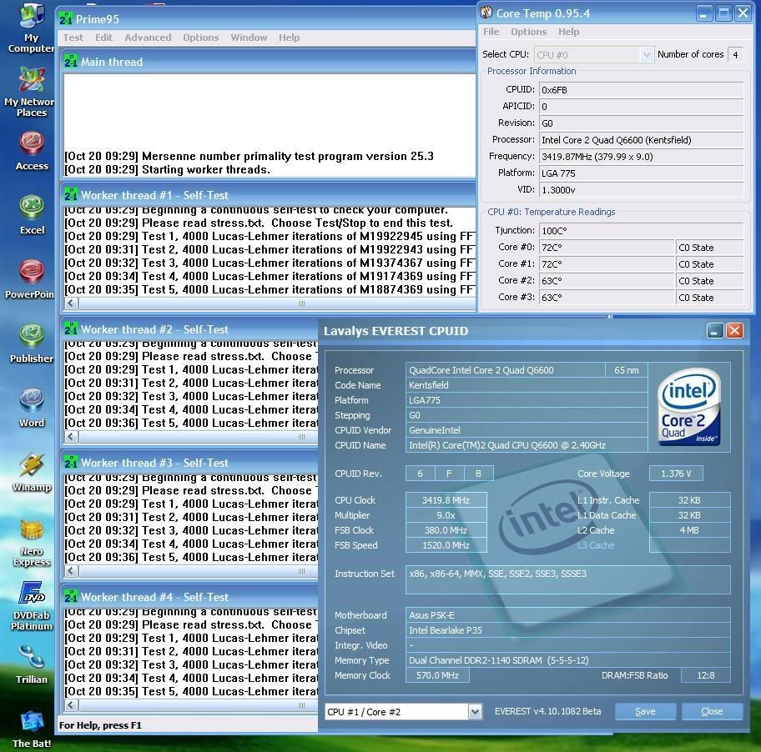Image resolution: width=761 pixels, height=752 pixels.
Task: Open the Trillian desktop shortcut
Action: [32, 664]
